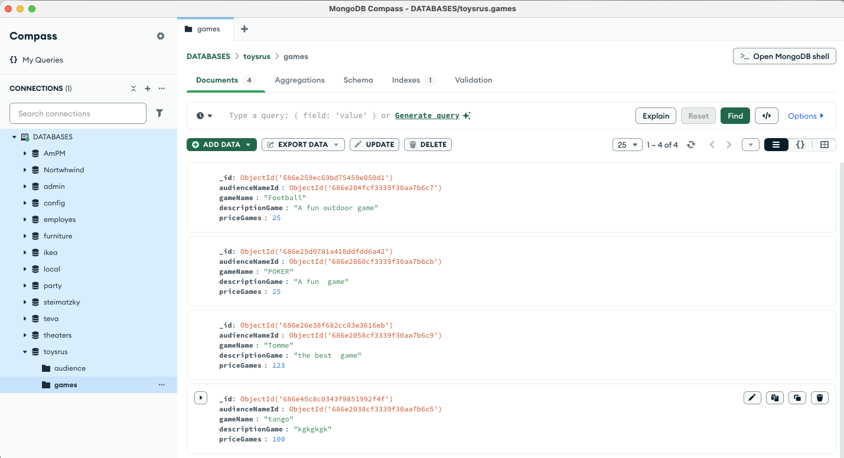
Task: Open the documents per page 25 dropdown
Action: (627, 145)
